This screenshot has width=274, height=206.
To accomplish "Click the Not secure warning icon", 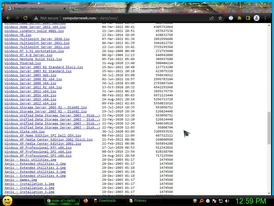I will pyautogui.click(x=36, y=18).
